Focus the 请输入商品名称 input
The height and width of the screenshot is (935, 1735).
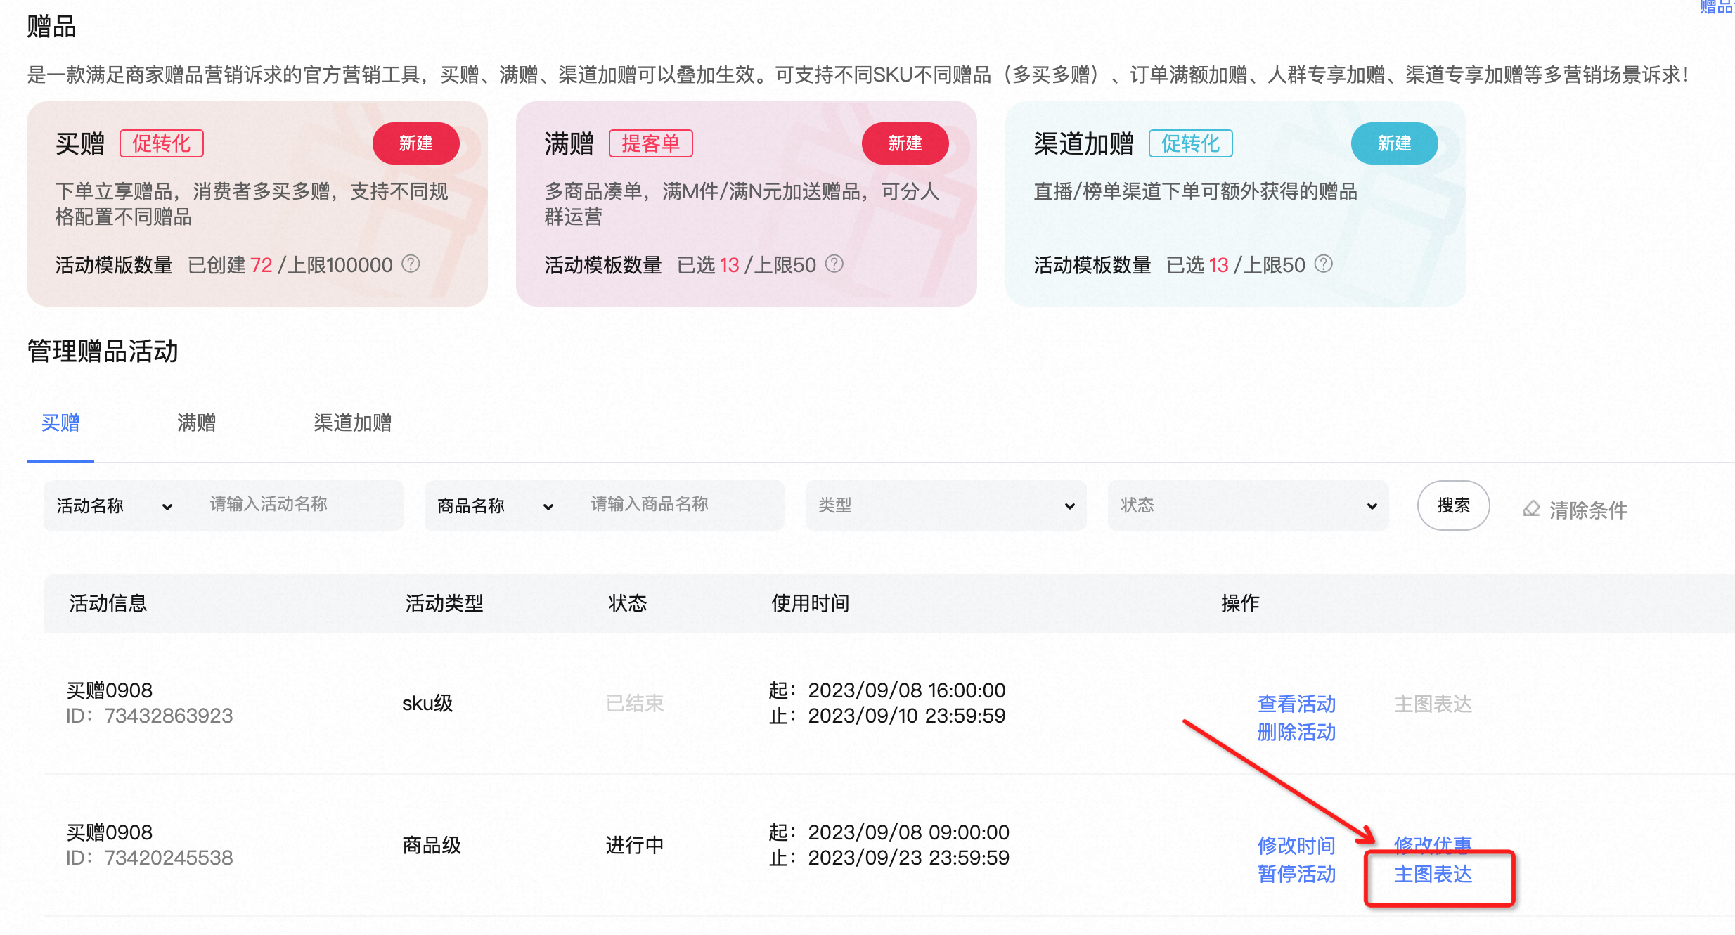681,505
